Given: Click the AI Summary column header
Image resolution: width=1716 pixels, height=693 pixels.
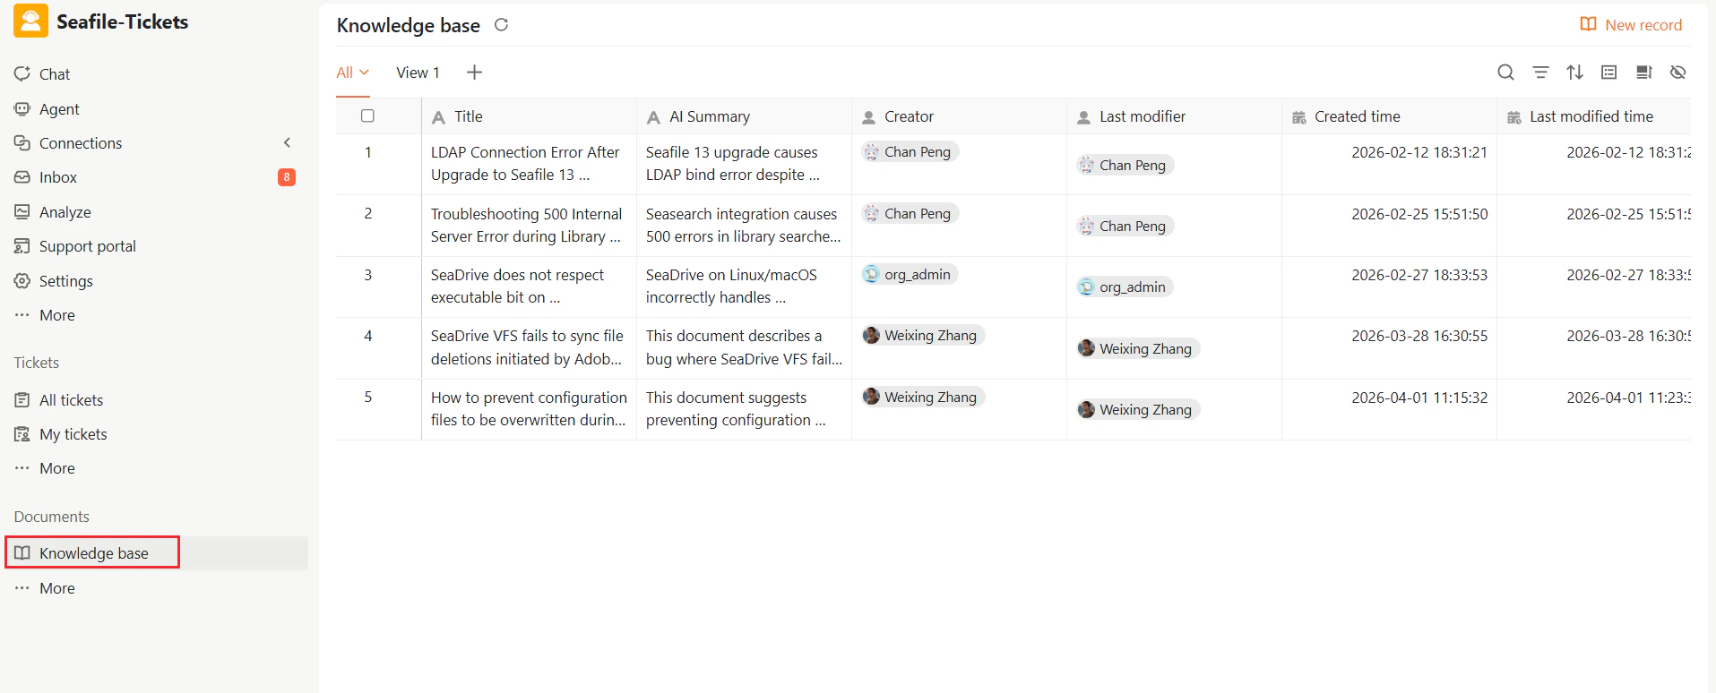Looking at the screenshot, I should (x=744, y=116).
